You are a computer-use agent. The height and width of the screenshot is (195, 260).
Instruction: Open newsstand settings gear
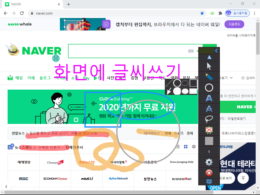tap(194, 147)
